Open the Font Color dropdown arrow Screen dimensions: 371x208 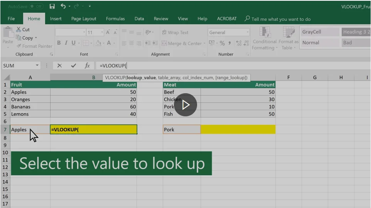[114, 43]
